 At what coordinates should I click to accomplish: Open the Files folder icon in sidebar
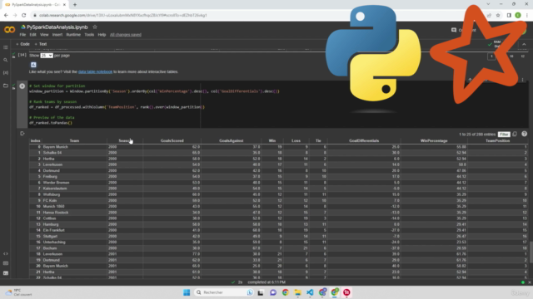click(x=6, y=86)
